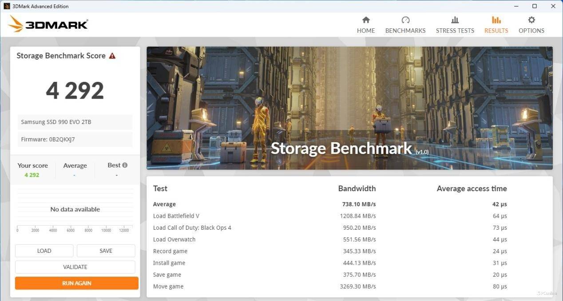
Task: Click the Home house icon
Action: click(x=366, y=20)
